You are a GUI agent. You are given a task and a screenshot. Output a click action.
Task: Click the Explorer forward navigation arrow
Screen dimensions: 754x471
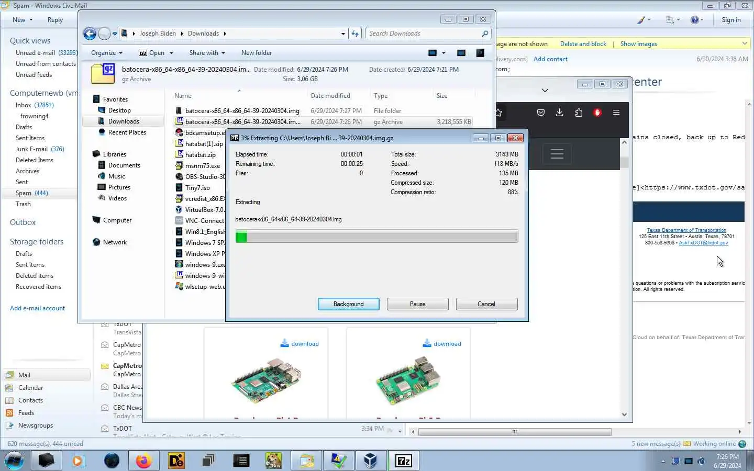click(104, 33)
